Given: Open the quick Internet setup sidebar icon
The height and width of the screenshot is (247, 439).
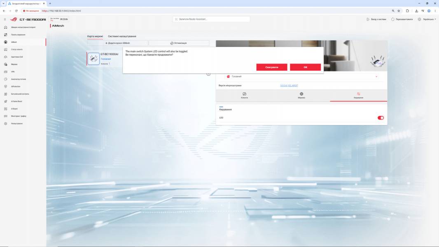Looking at the screenshot, I should coord(6,27).
